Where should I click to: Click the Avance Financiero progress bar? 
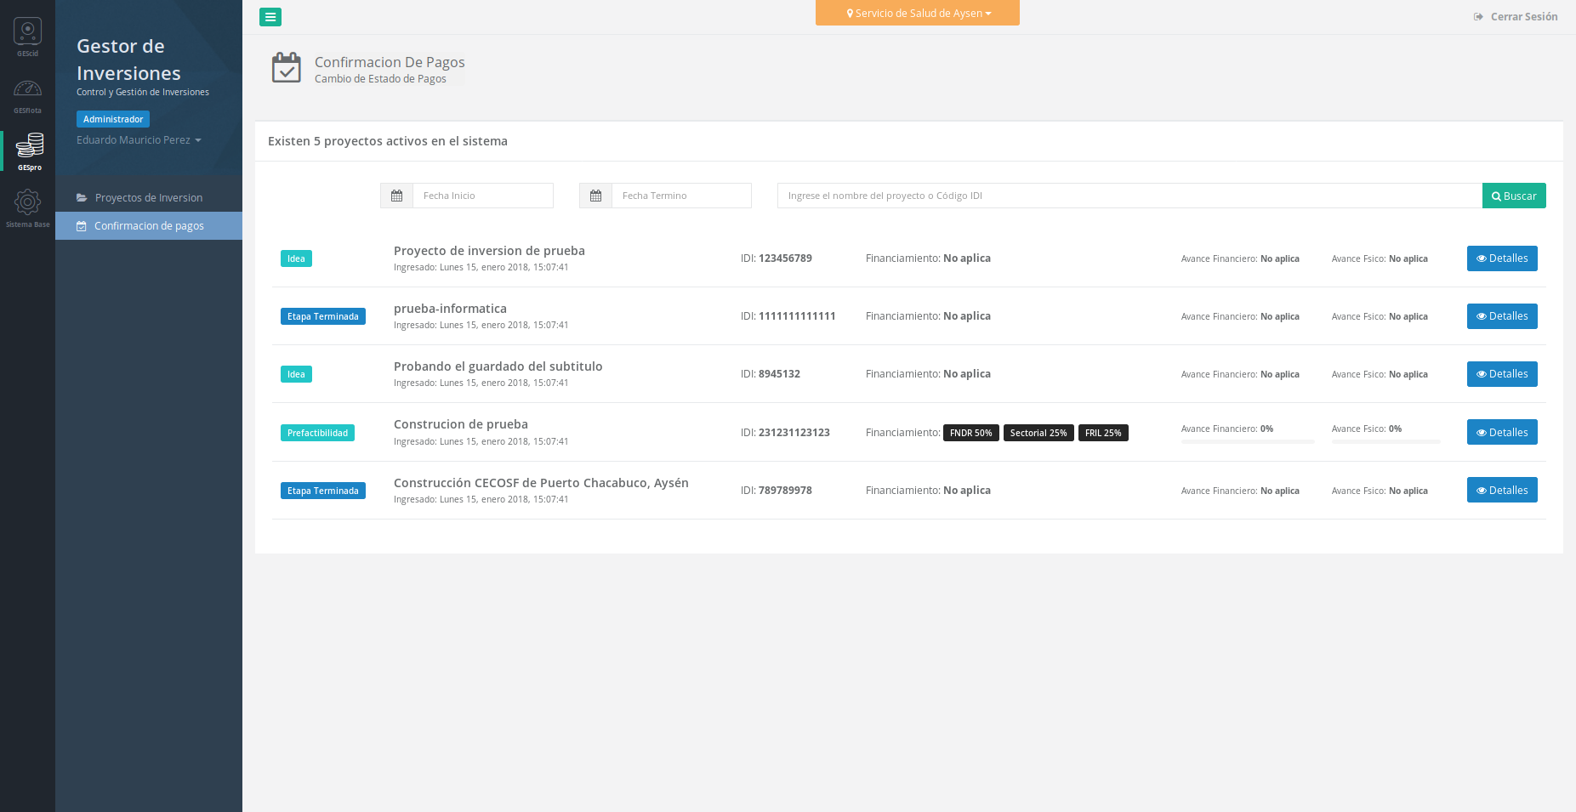pyautogui.click(x=1247, y=441)
